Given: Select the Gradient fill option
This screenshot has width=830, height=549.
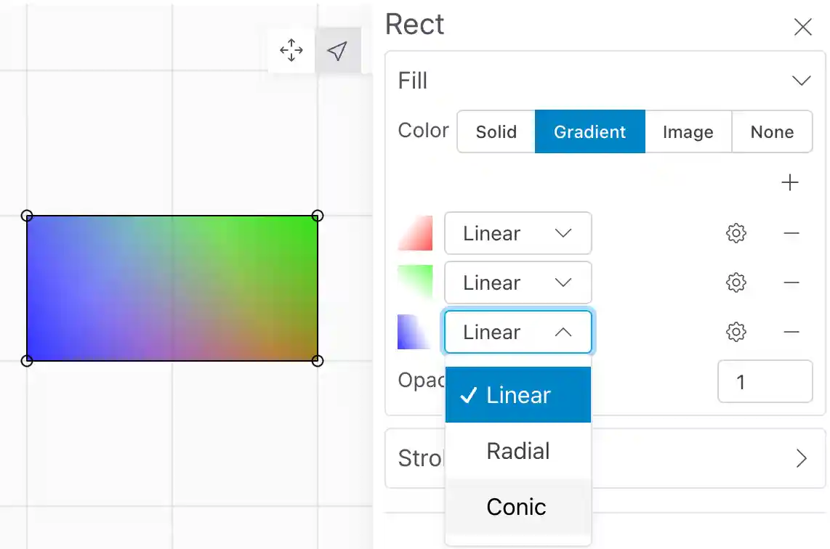Looking at the screenshot, I should click(x=589, y=131).
